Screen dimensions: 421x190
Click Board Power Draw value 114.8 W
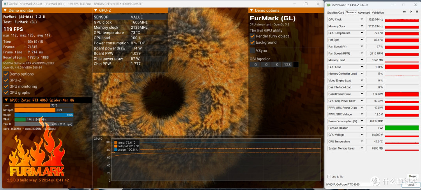375,94
